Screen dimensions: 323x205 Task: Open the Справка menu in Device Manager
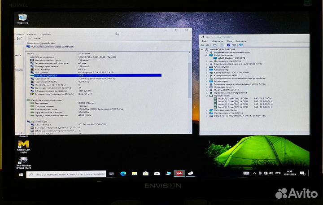(x=240, y=41)
